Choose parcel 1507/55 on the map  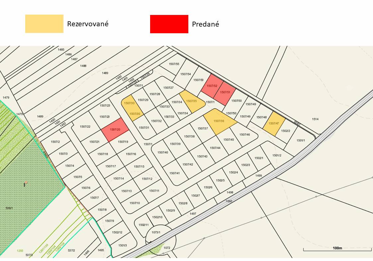174,64
